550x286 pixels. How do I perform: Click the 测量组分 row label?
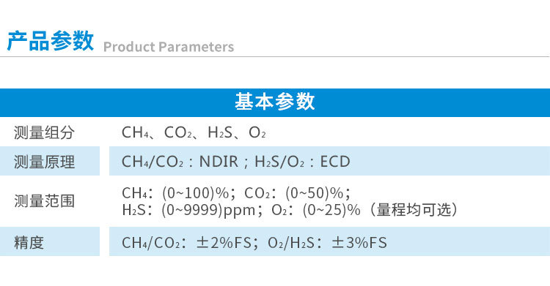[44, 132]
